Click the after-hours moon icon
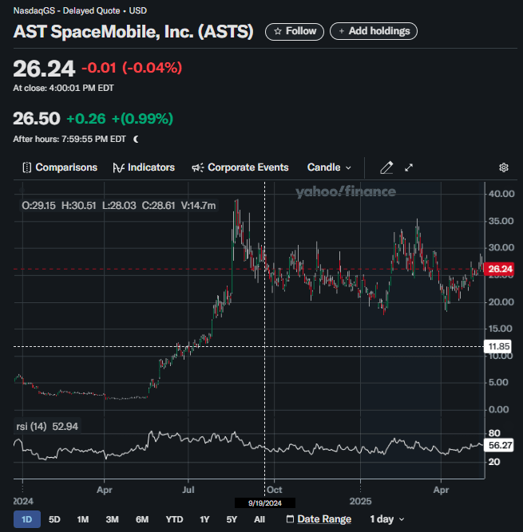The image size is (523, 532). (x=136, y=139)
